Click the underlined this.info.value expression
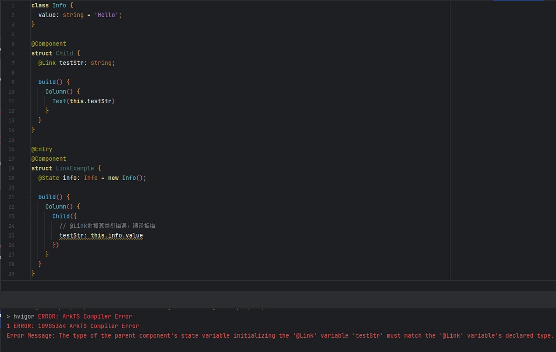 click(x=117, y=235)
